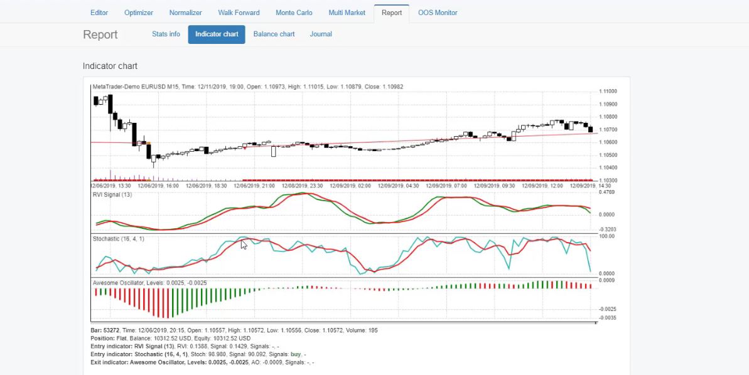This screenshot has height=375, width=749.
Task: Click the Stochastic (16, 4, 1) panel label
Action: pos(118,239)
